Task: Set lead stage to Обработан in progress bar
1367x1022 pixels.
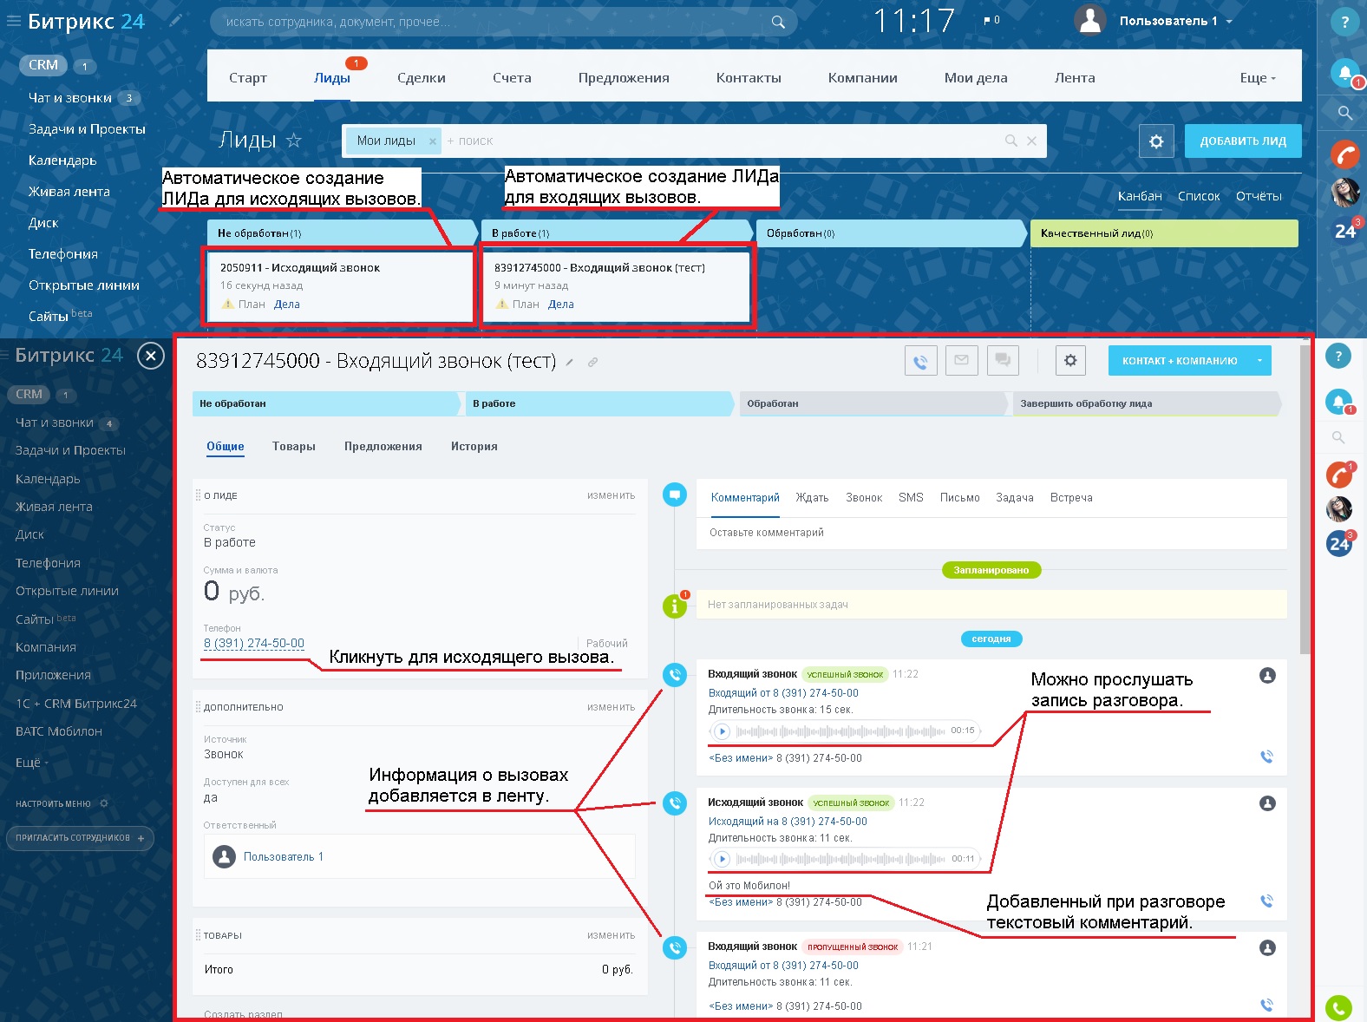Action: point(875,403)
